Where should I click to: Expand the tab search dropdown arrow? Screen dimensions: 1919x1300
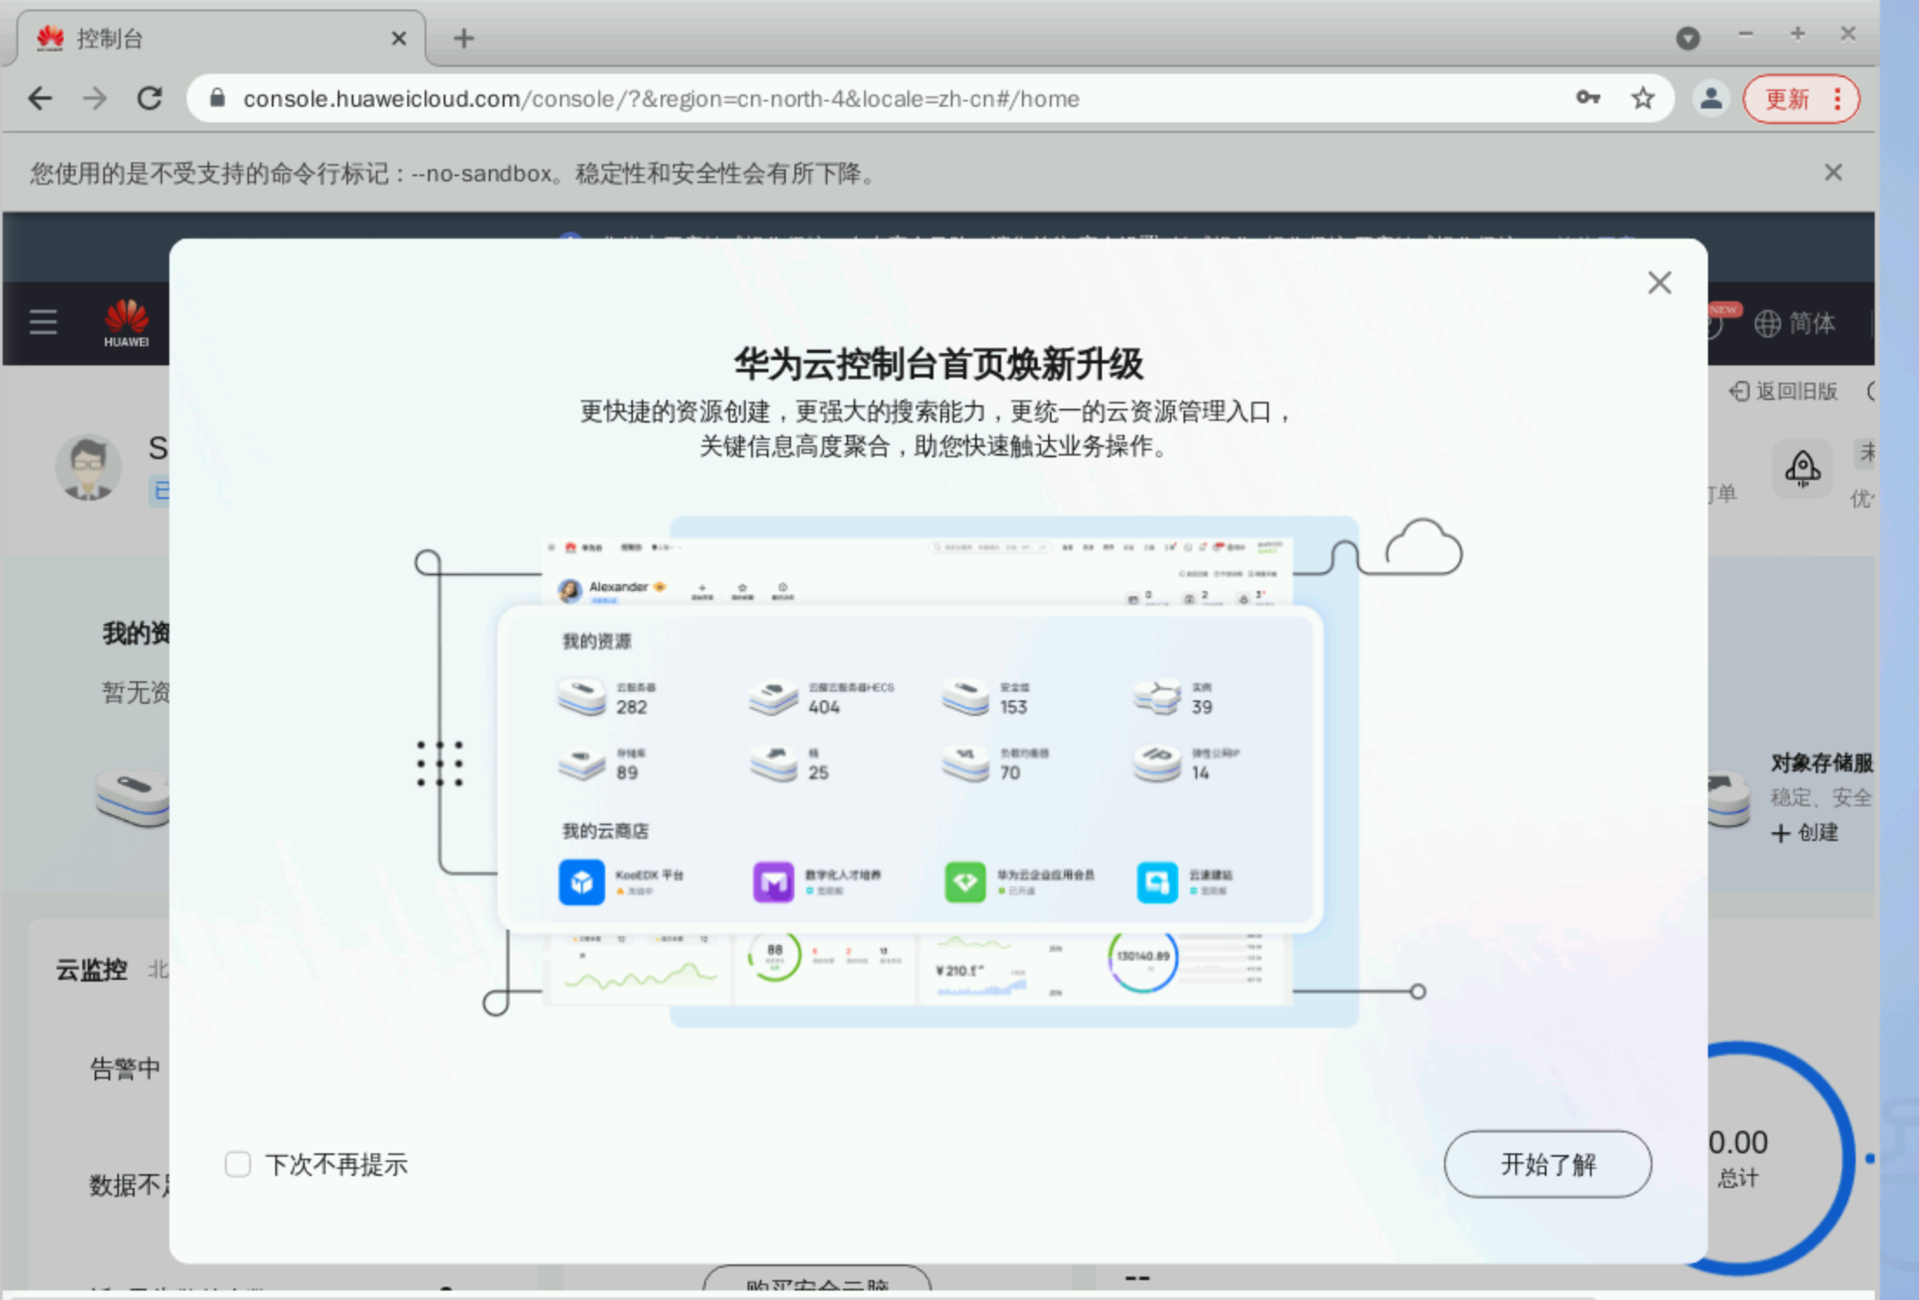(1687, 38)
